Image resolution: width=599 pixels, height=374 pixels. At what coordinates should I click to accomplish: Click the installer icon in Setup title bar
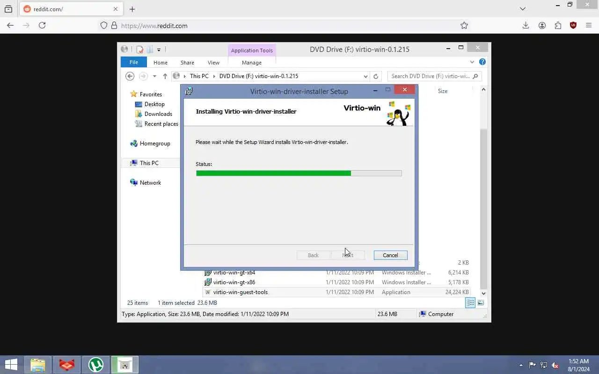189,91
